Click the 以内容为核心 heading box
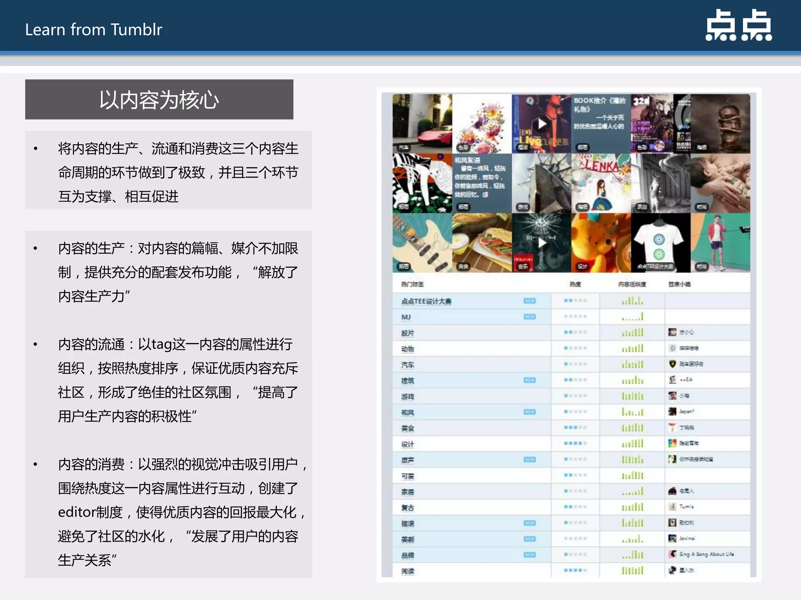This screenshot has height=600, width=801. coord(159,100)
